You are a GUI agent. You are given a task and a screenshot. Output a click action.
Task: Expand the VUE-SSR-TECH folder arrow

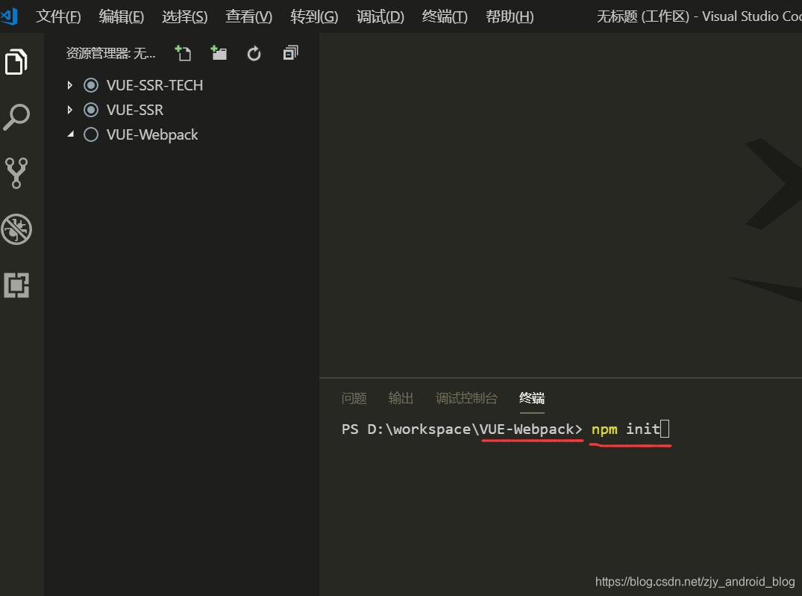69,85
